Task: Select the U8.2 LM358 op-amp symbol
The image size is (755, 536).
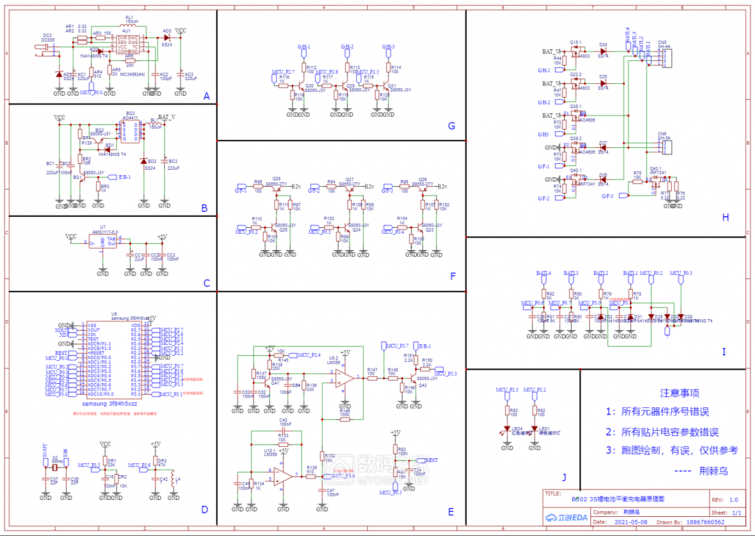Action: click(345, 379)
